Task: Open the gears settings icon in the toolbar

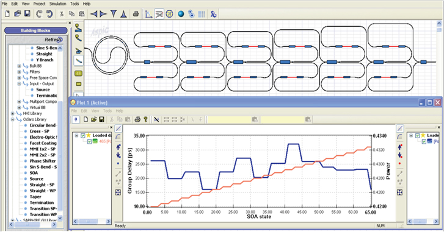Action: (x=191, y=14)
